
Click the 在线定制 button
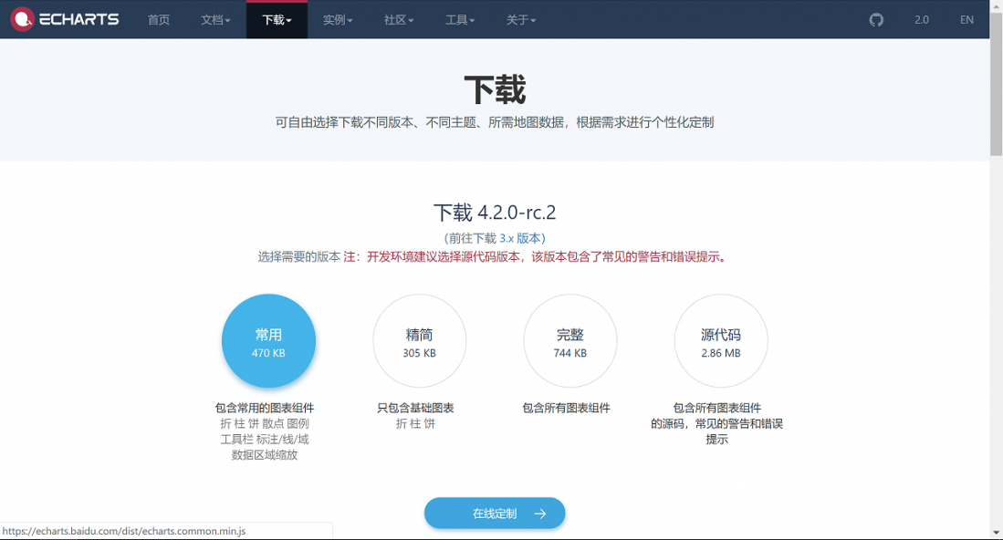(495, 514)
